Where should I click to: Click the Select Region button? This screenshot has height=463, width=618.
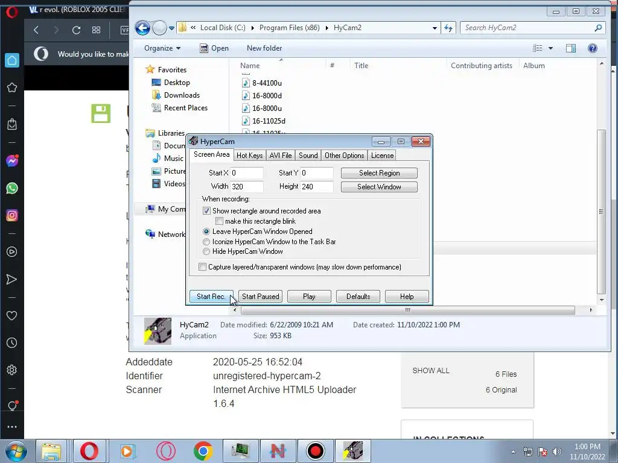point(379,173)
